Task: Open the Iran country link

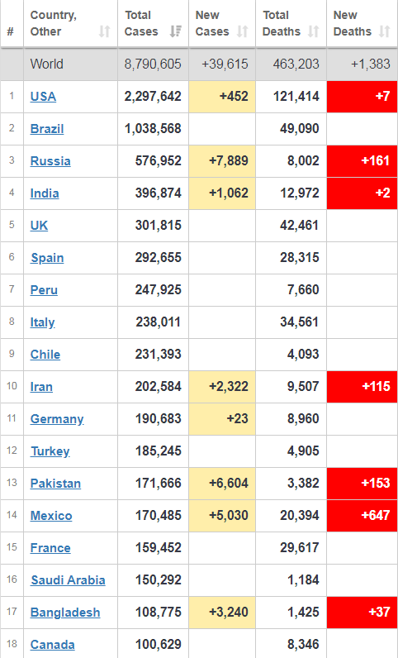Action: click(x=41, y=387)
